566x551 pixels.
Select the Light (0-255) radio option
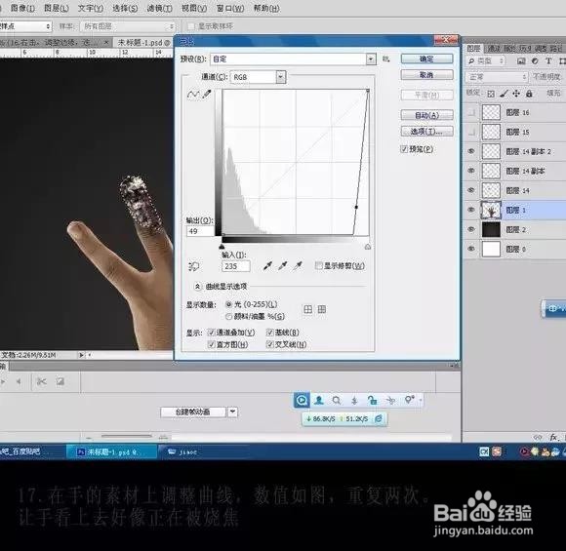click(228, 304)
